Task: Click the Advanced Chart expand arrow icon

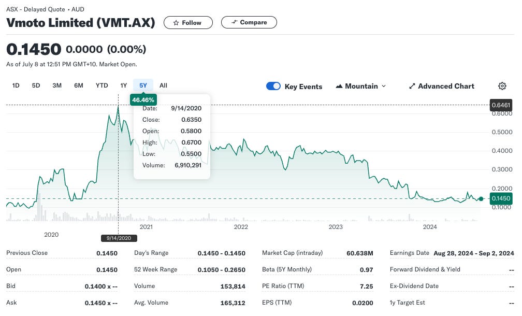Action: (x=412, y=86)
